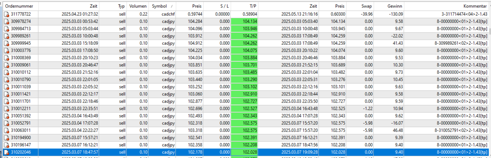Sort by the T/P column header

point(245,6)
